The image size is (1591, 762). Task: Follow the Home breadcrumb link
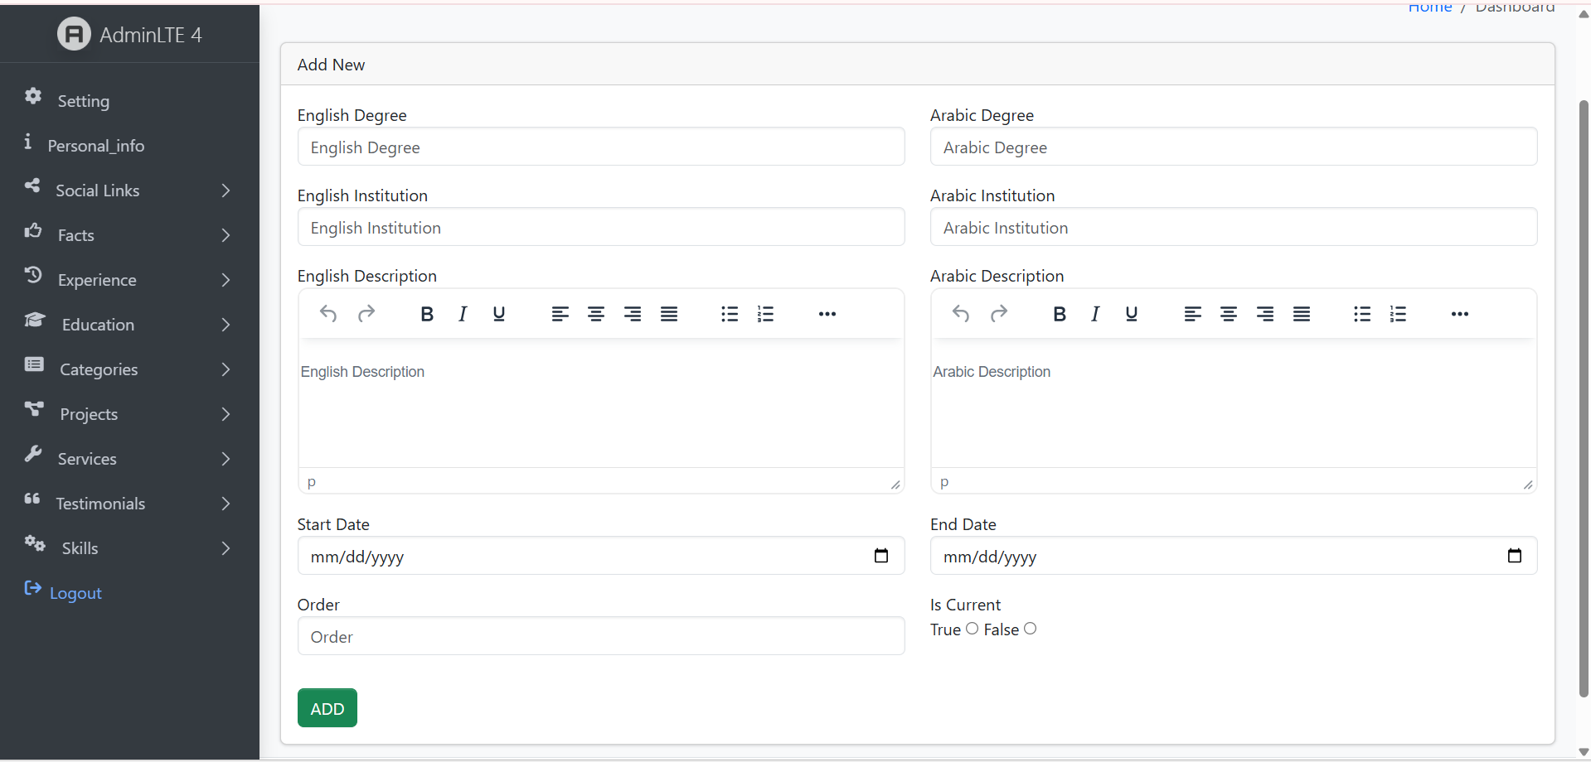pyautogui.click(x=1430, y=7)
